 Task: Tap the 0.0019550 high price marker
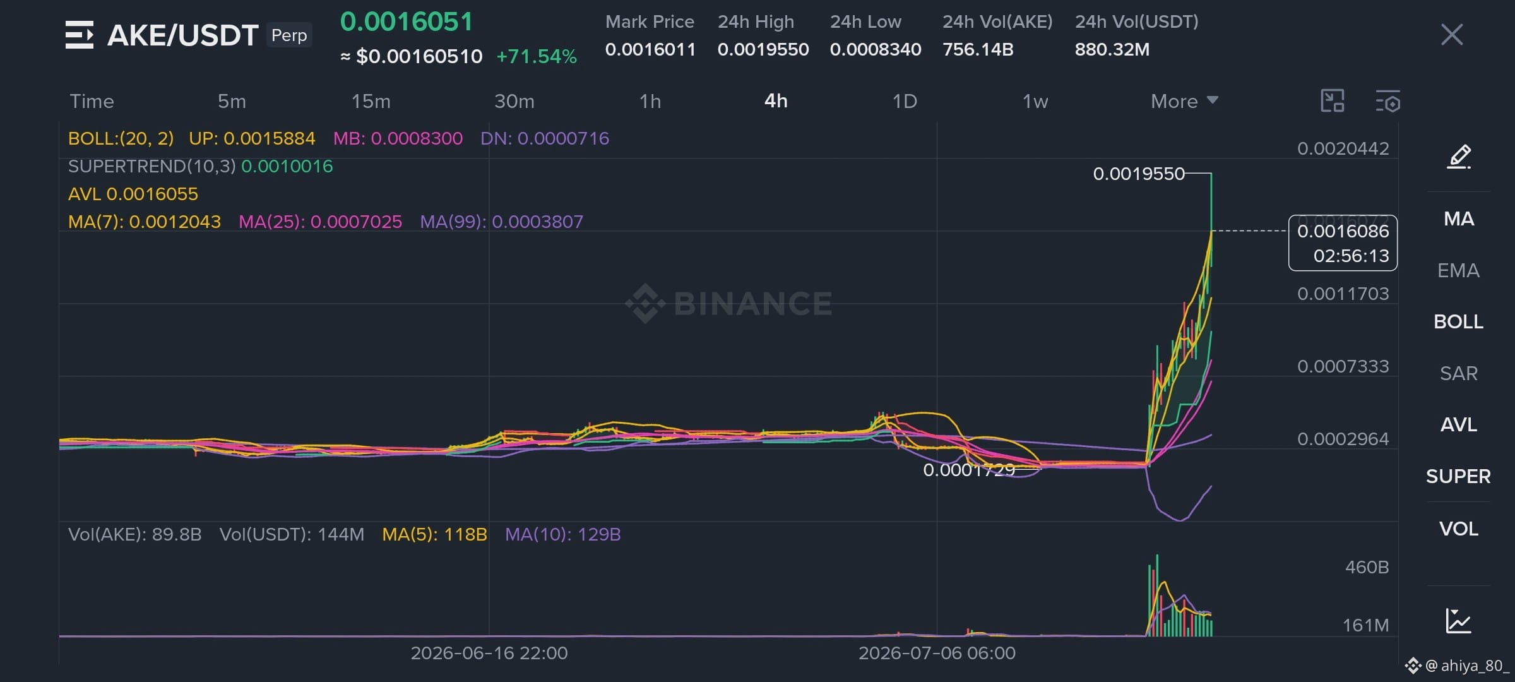[x=1139, y=174]
